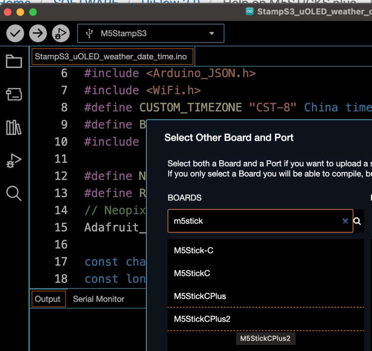Image resolution: width=372 pixels, height=351 pixels.
Task: Open the Debug panel in sidebar
Action: pyautogui.click(x=14, y=161)
